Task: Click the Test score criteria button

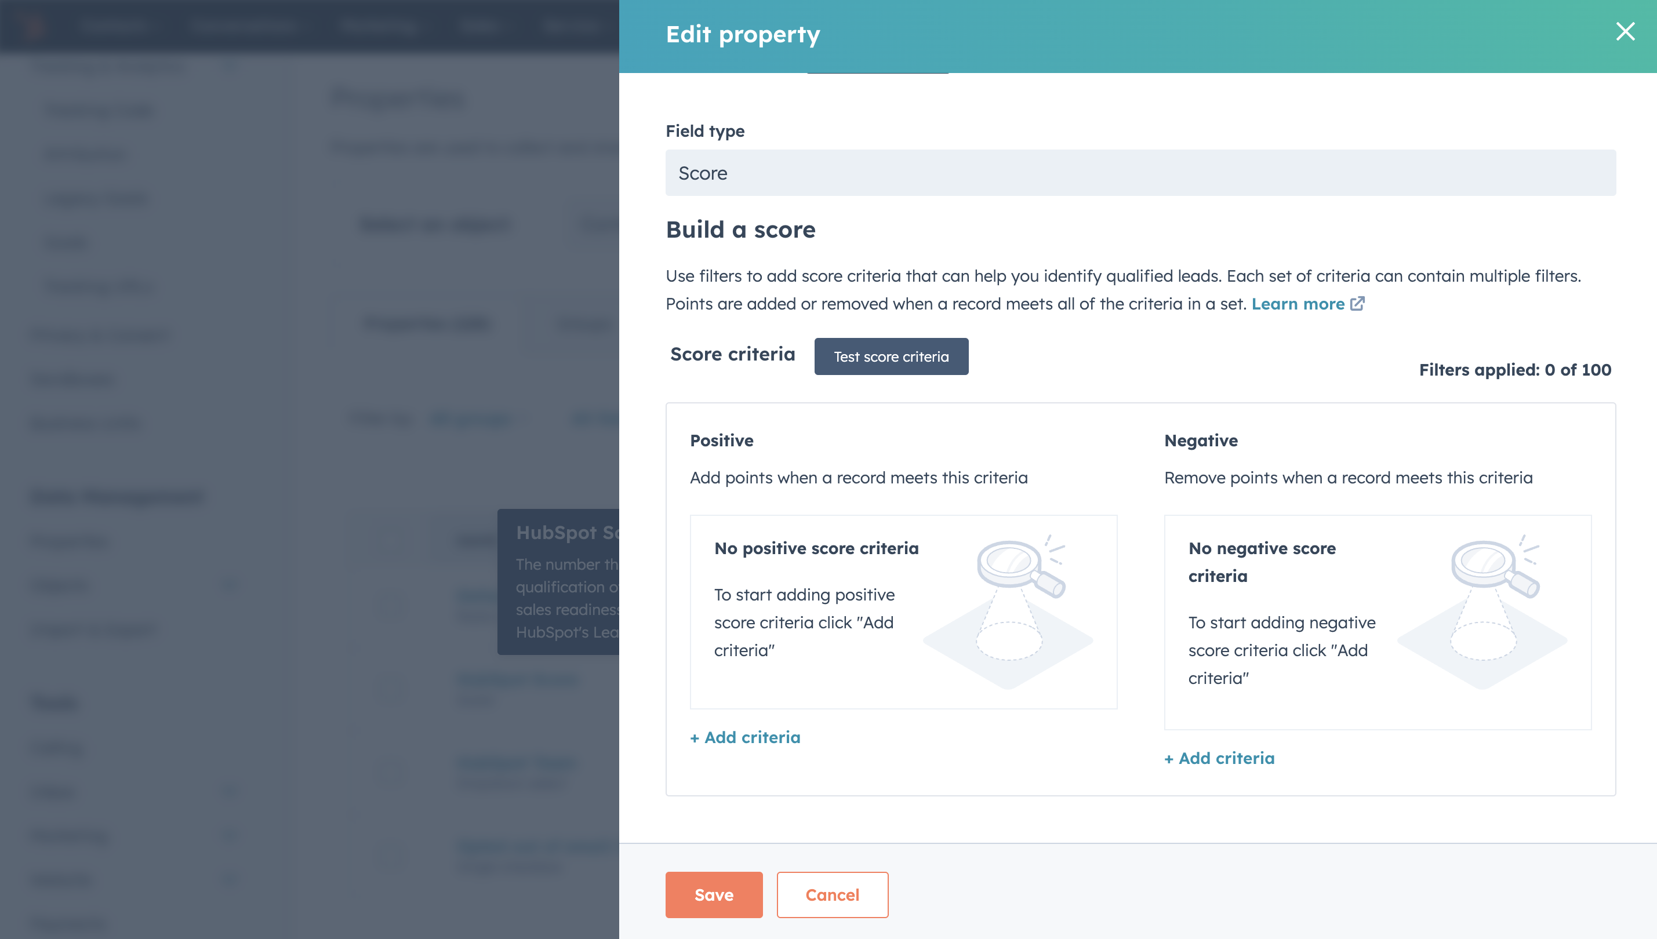Action: click(x=891, y=356)
